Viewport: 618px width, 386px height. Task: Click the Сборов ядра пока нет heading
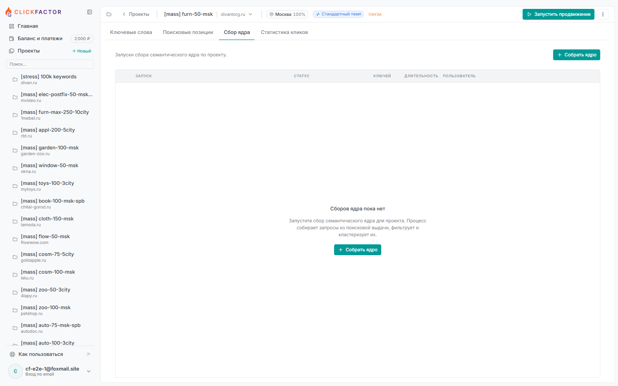pos(358,209)
